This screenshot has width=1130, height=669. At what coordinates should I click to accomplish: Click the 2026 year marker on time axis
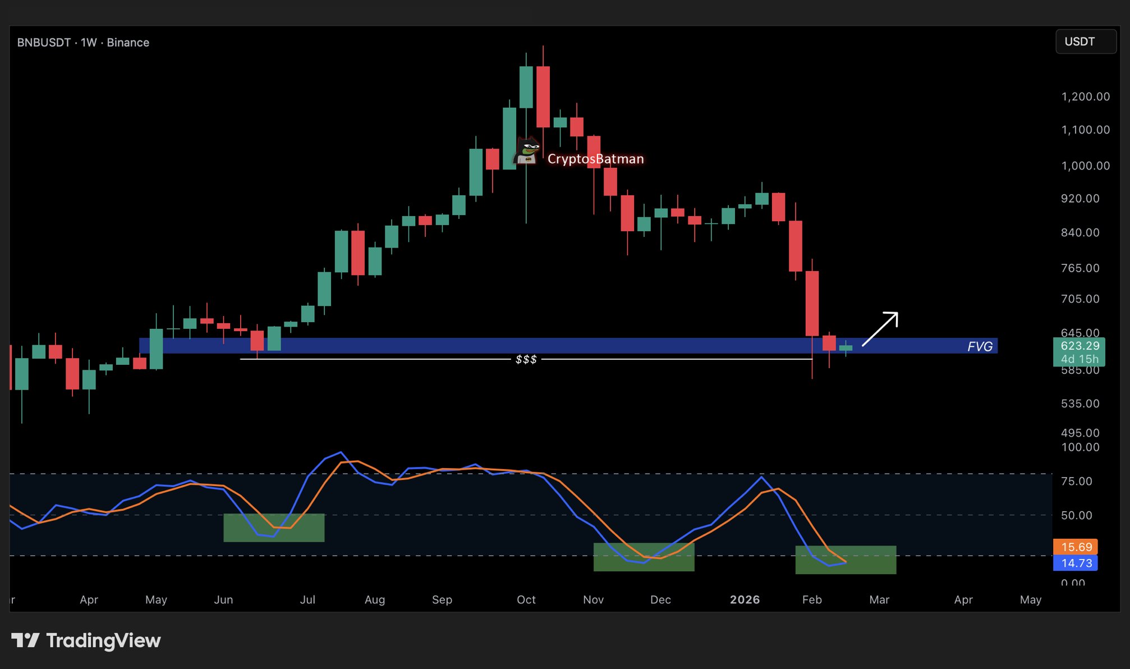coord(745,599)
